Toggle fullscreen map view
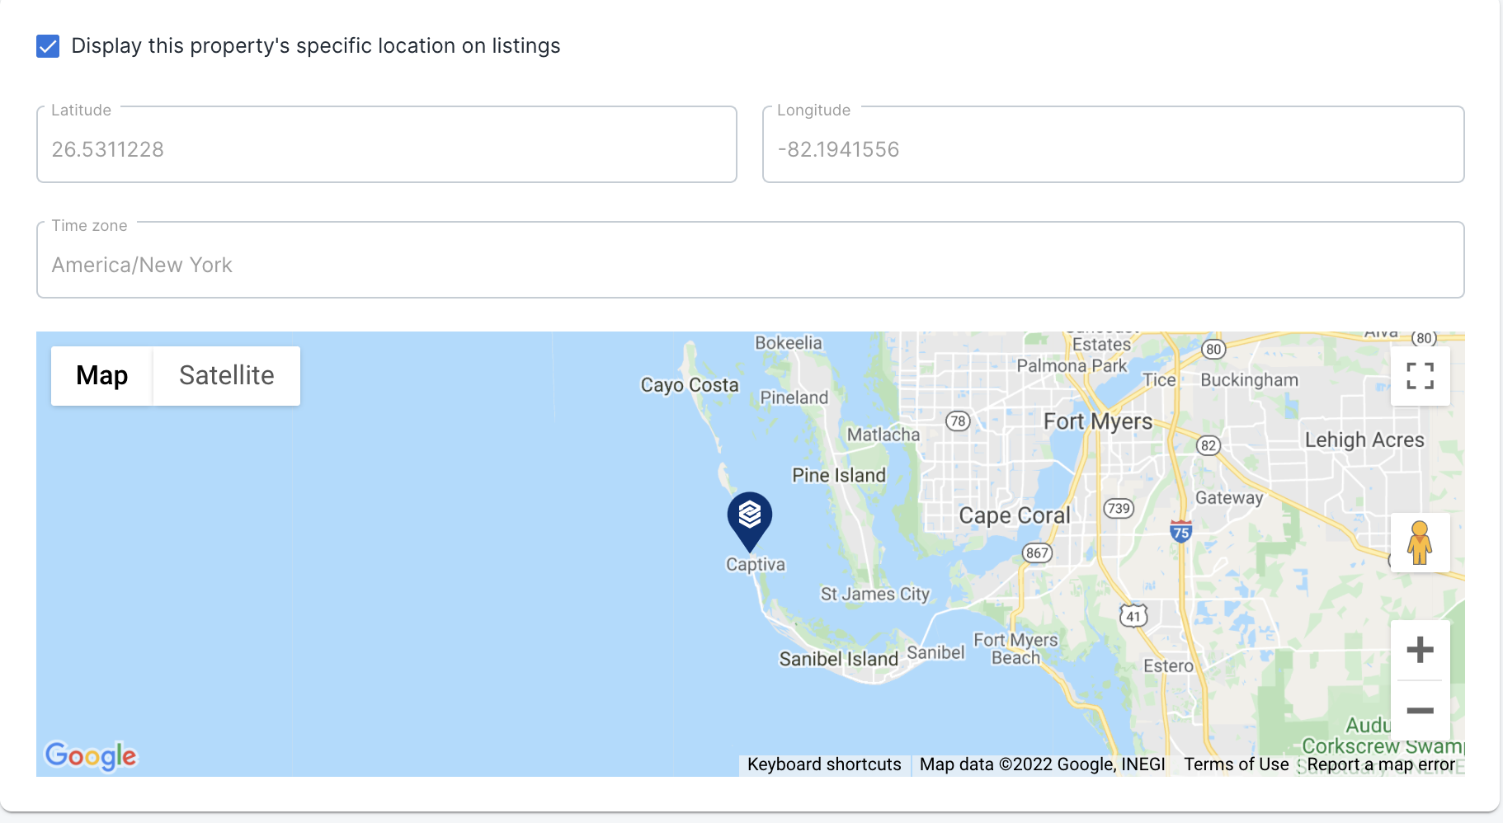This screenshot has width=1503, height=823. pyautogui.click(x=1420, y=376)
